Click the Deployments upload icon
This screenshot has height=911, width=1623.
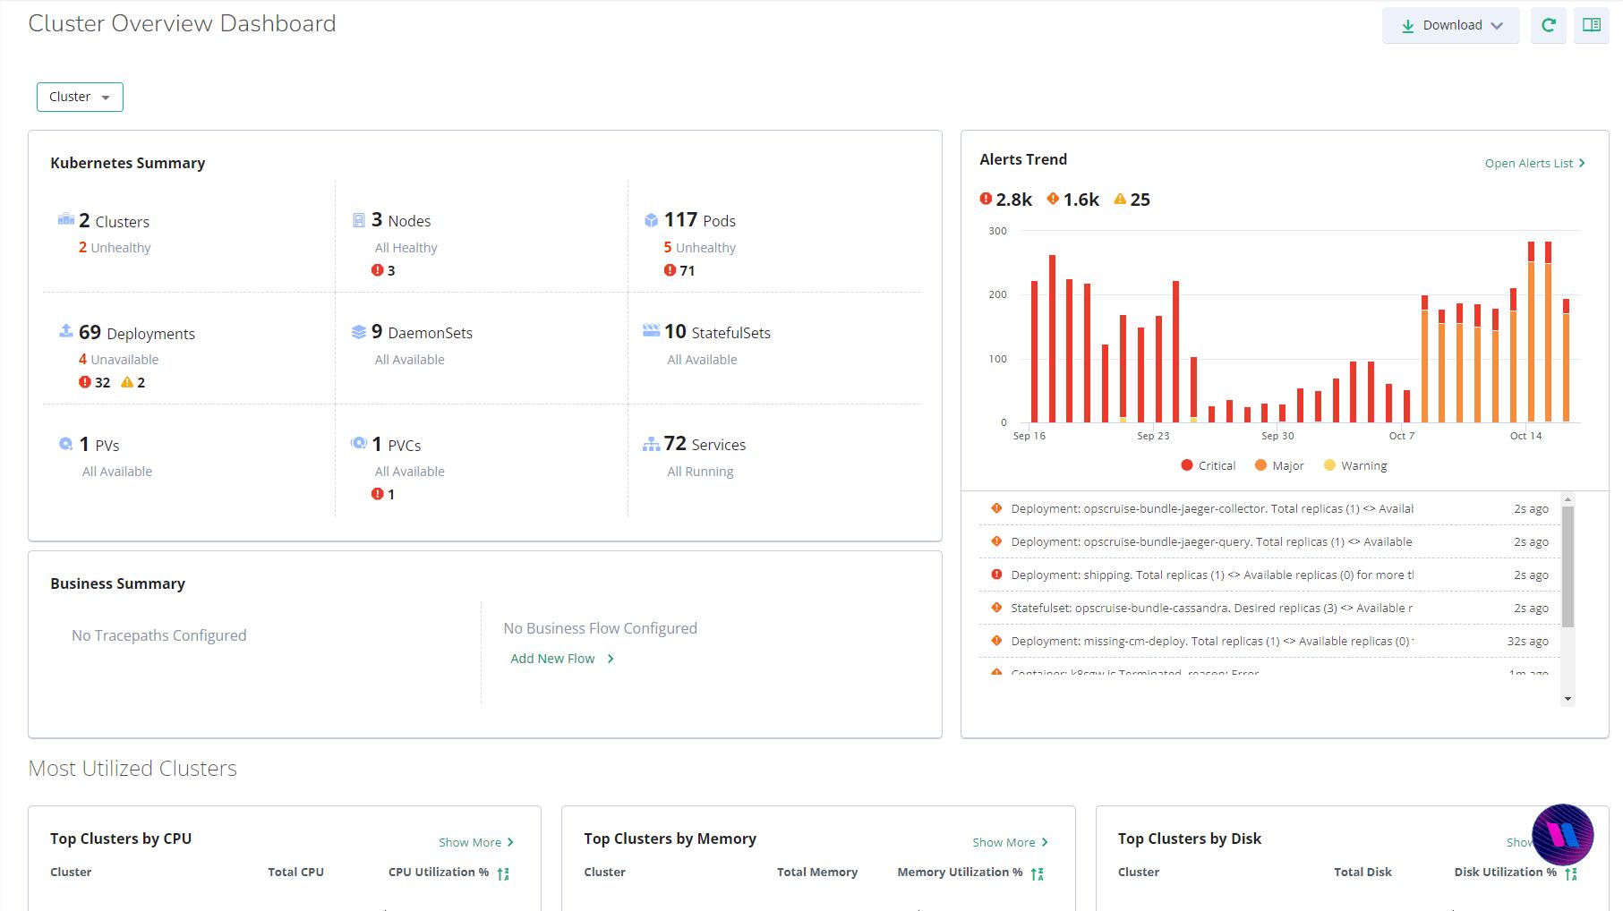pos(65,331)
